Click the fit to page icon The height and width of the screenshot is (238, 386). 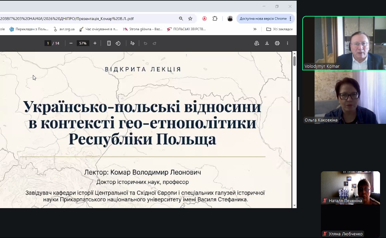[109, 43]
